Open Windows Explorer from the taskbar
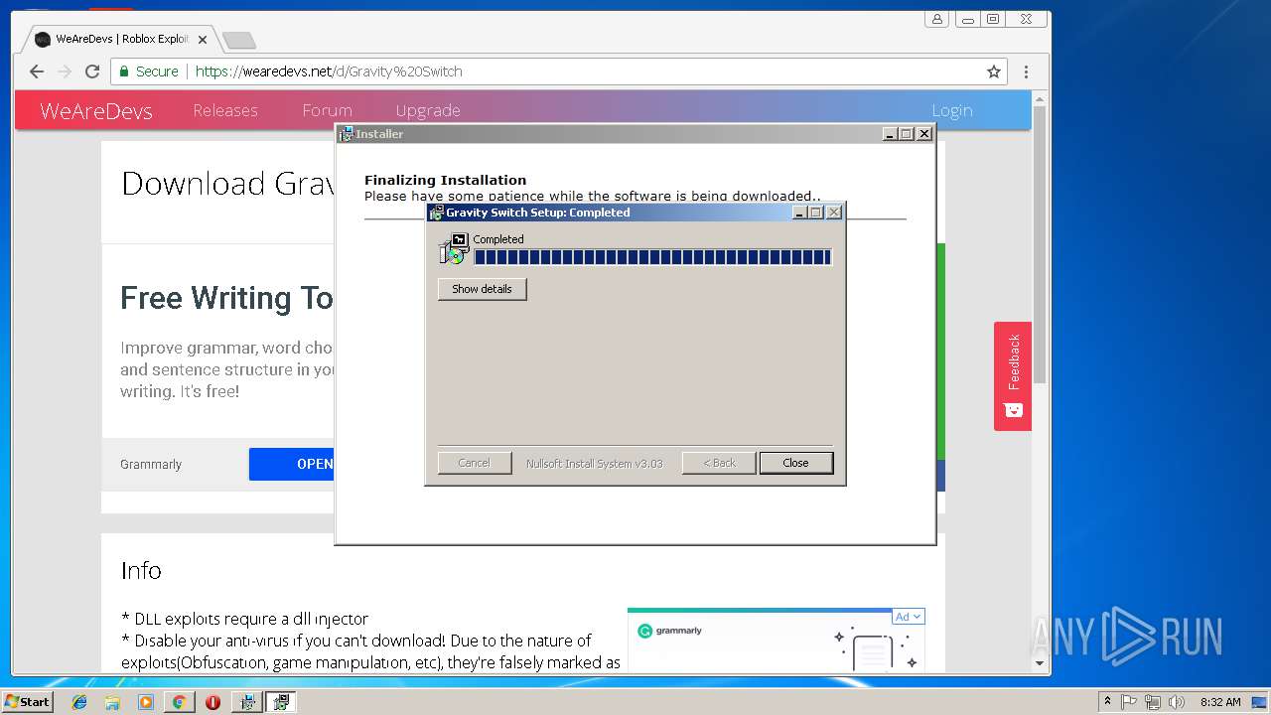Image resolution: width=1271 pixels, height=715 pixels. (x=112, y=702)
